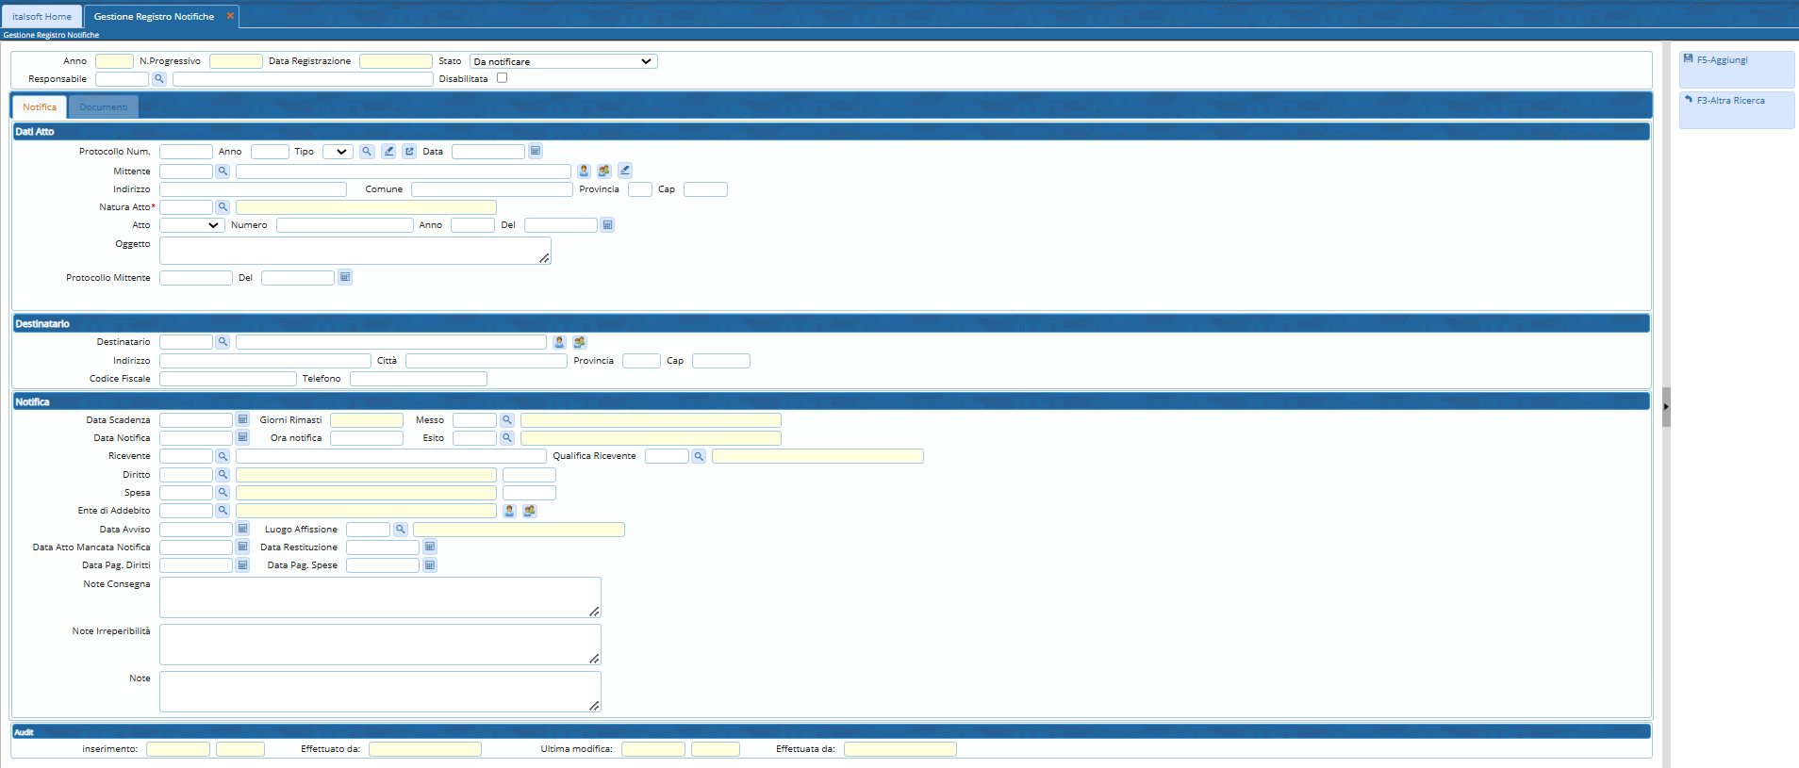Switch to the Documenti tab
The height and width of the screenshot is (768, 1799).
pyautogui.click(x=103, y=107)
